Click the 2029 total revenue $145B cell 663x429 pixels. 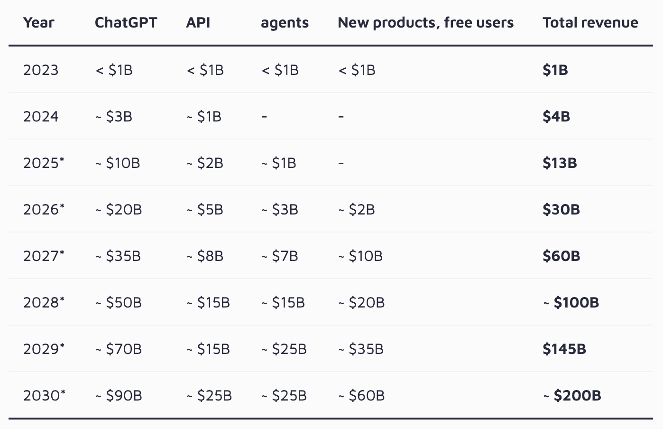point(564,349)
